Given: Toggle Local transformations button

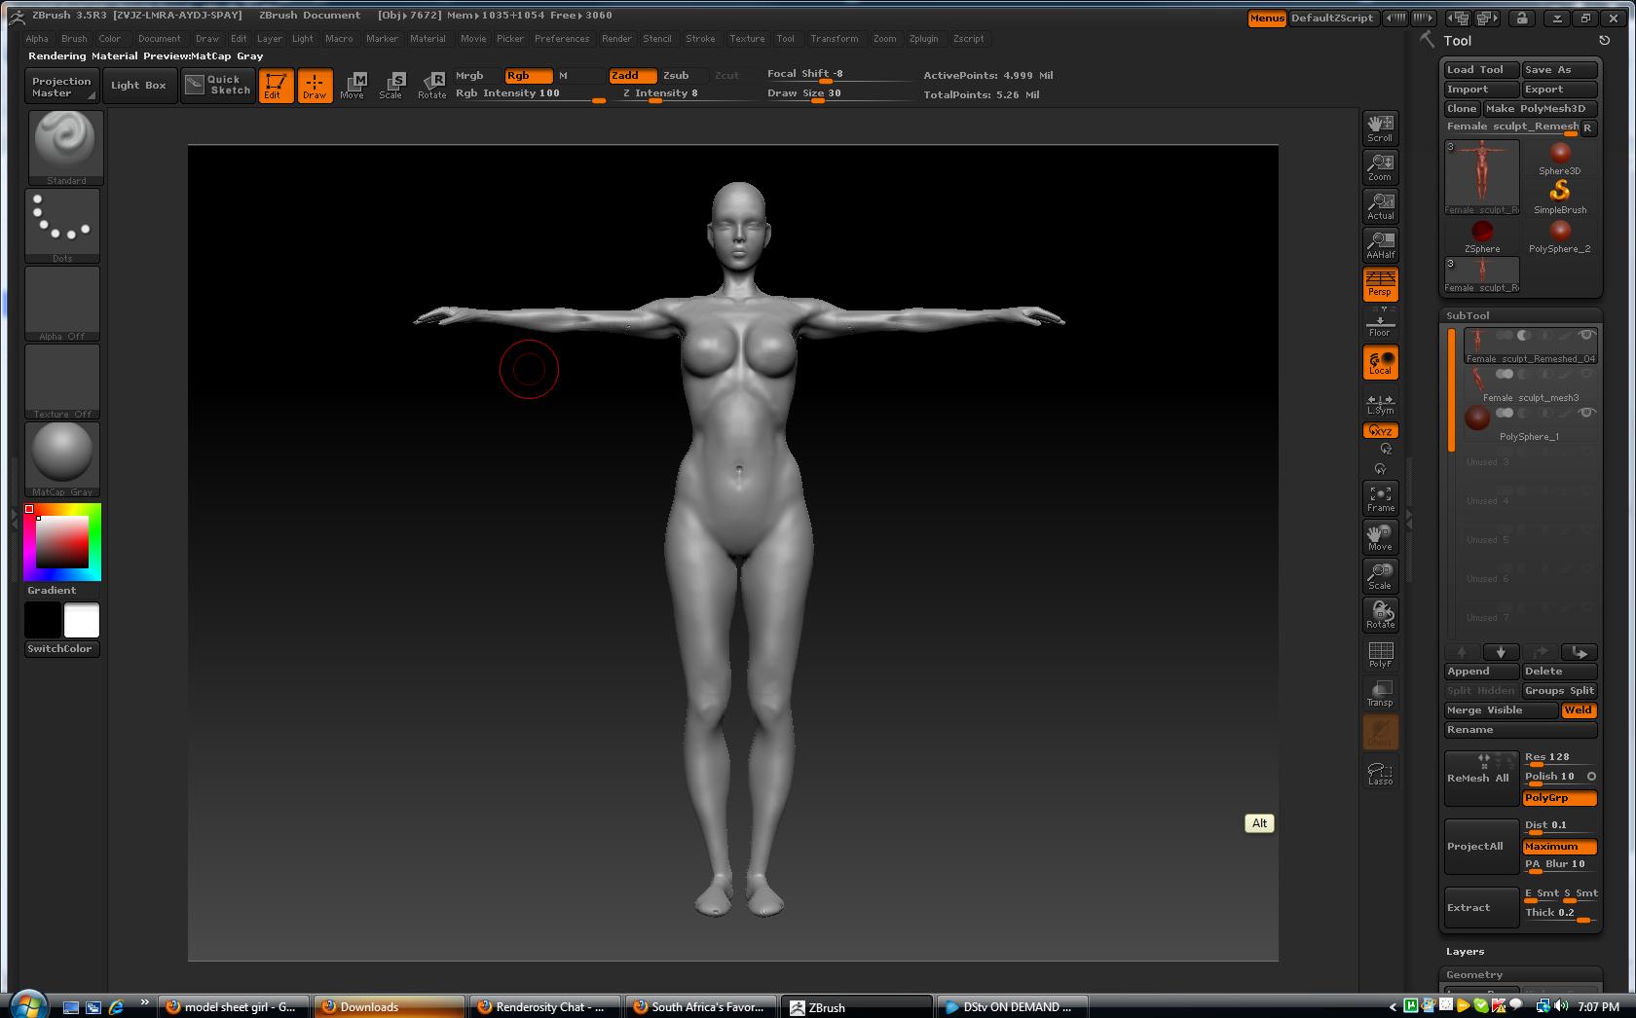Looking at the screenshot, I should [x=1380, y=362].
